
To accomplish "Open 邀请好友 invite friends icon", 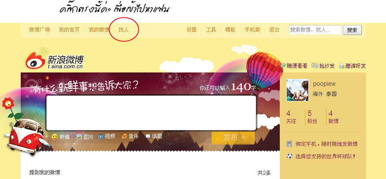I will tap(342, 66).
